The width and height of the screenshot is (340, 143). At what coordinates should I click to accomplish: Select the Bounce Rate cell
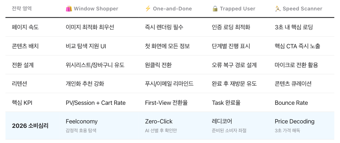[x=291, y=103]
